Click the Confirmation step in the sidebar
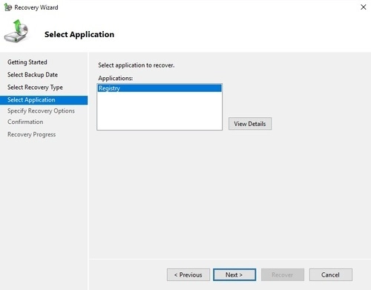This screenshot has width=371, height=290. [25, 122]
